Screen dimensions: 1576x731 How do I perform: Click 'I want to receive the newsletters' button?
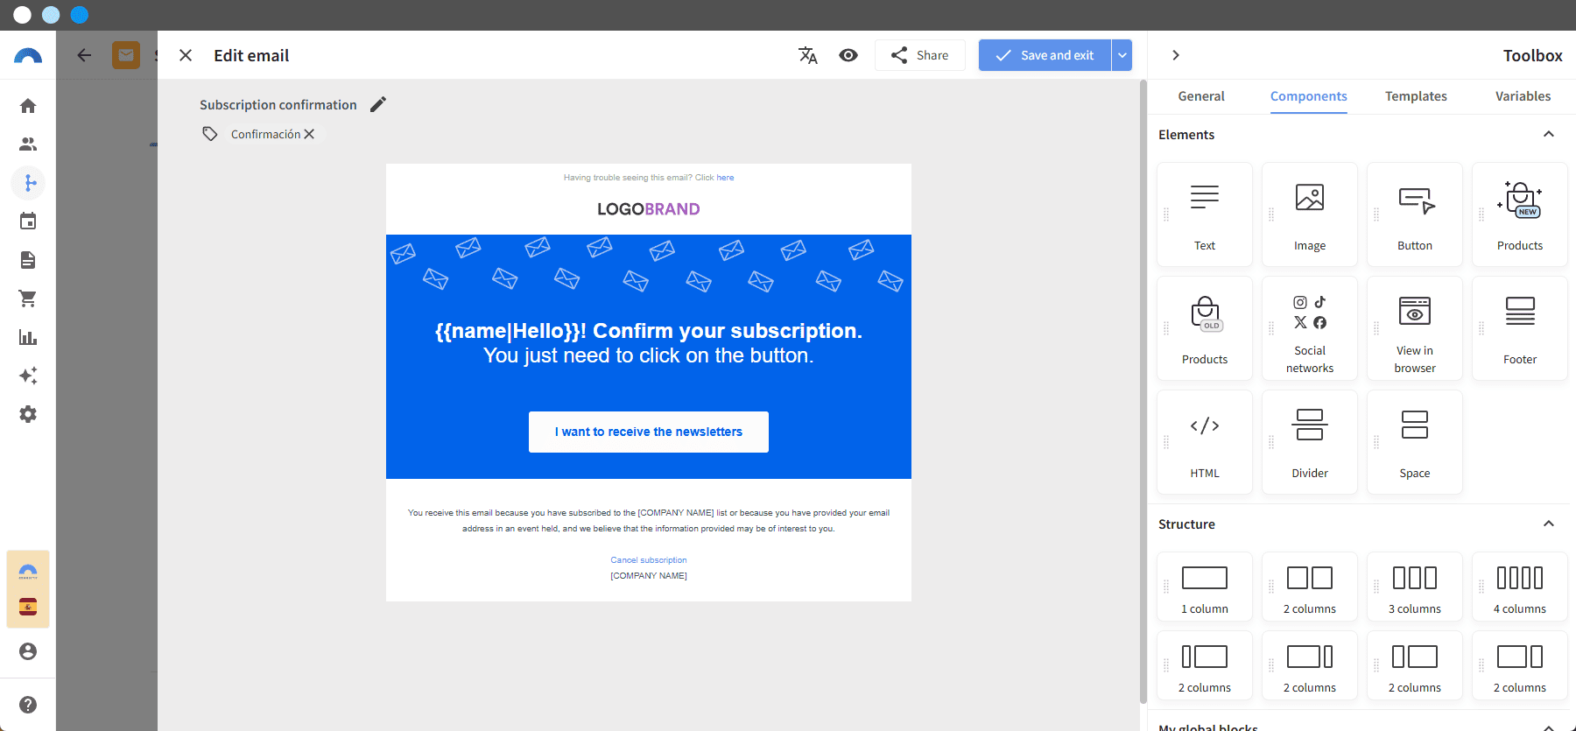pos(649,432)
